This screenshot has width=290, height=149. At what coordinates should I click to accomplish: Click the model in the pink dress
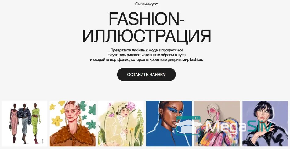[14, 123]
